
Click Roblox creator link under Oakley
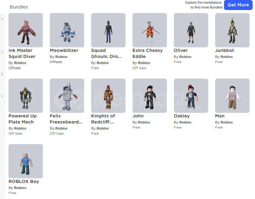pyautogui.click(x=185, y=122)
